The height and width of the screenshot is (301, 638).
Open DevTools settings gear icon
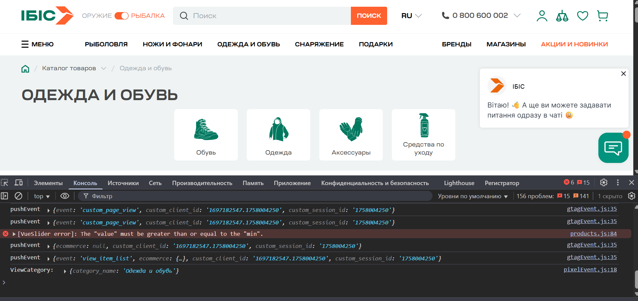(604, 182)
